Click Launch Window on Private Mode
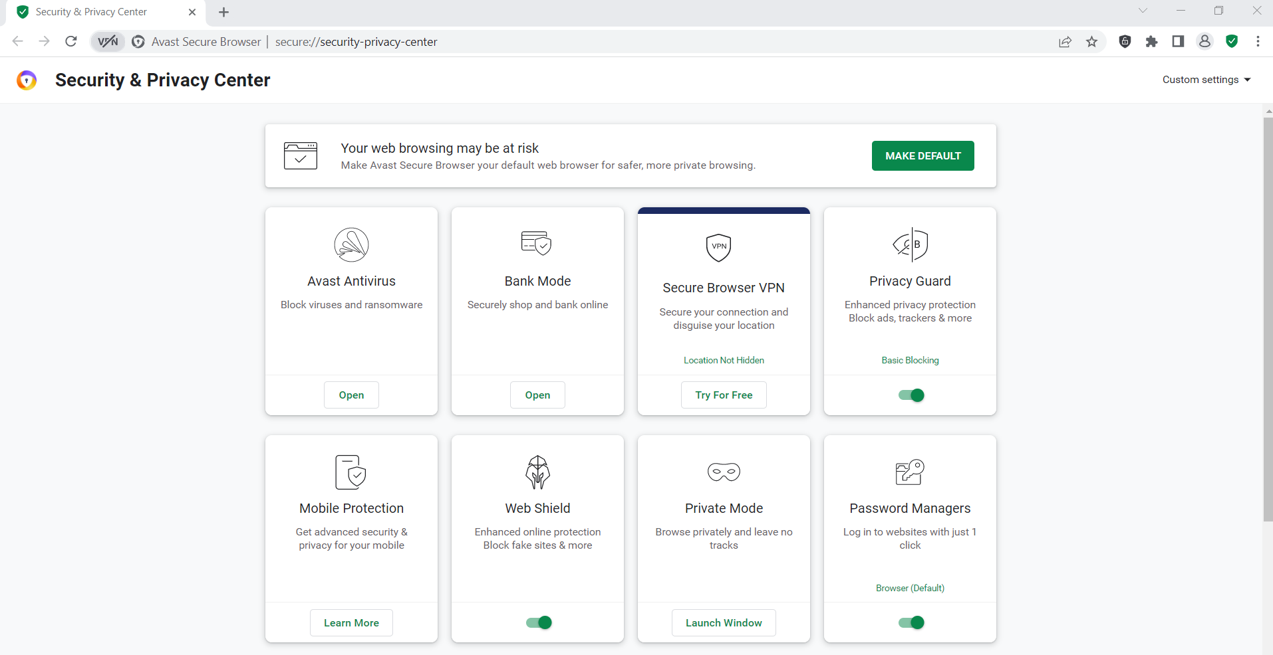Viewport: 1273px width, 655px height. pyautogui.click(x=724, y=622)
